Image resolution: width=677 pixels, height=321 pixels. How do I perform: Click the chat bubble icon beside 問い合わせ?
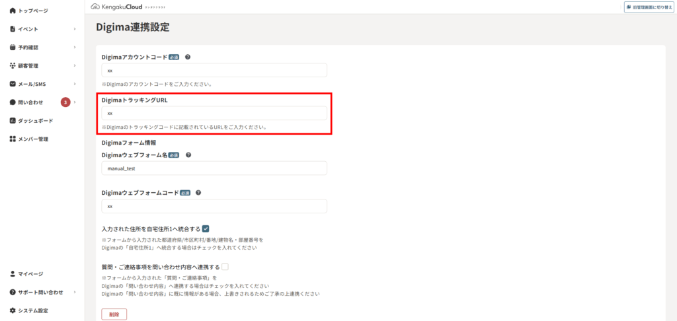[x=13, y=102]
